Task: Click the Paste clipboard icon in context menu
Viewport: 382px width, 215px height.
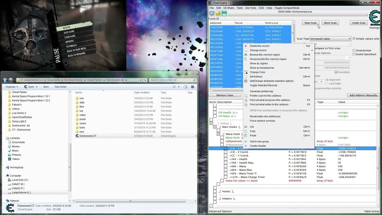Action: [x=246, y=136]
